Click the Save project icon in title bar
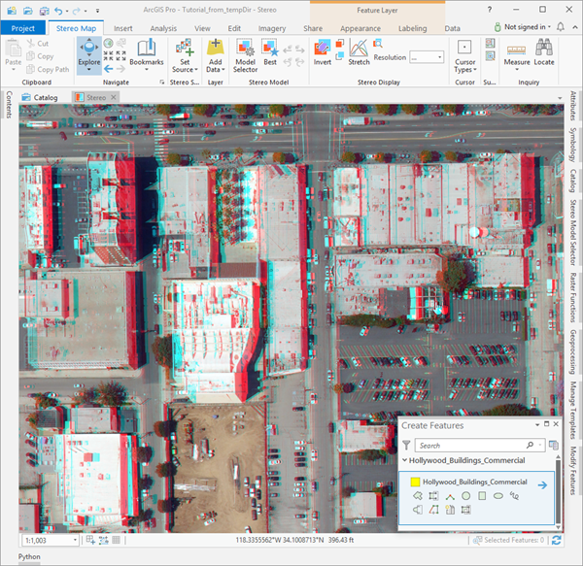This screenshot has width=583, height=566. pos(44,11)
